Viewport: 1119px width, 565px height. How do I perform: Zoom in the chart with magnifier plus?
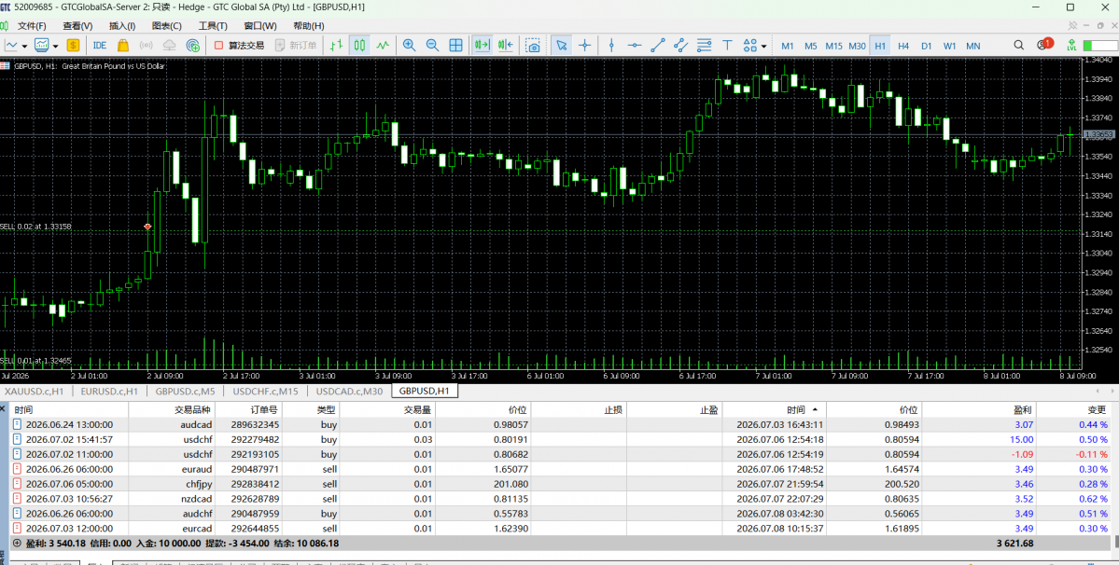(x=409, y=46)
